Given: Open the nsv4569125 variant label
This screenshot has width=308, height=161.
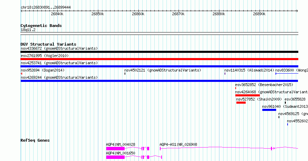Looking at the screenshot, I should point(293,114).
